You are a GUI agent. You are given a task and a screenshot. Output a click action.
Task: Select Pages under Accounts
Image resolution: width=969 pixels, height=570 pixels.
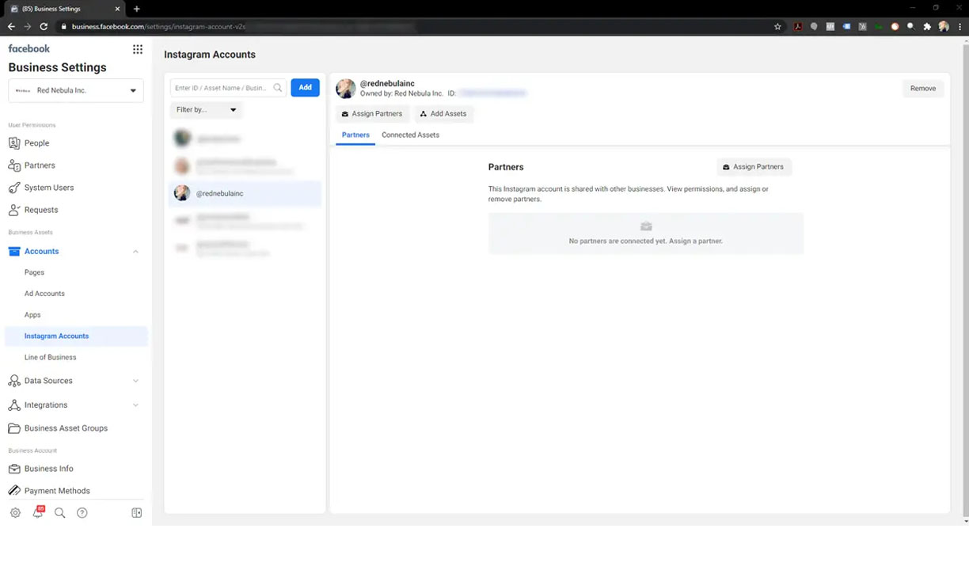pyautogui.click(x=34, y=272)
